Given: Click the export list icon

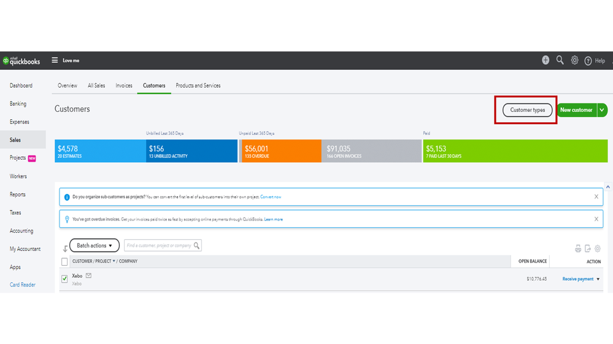Looking at the screenshot, I should (588, 249).
